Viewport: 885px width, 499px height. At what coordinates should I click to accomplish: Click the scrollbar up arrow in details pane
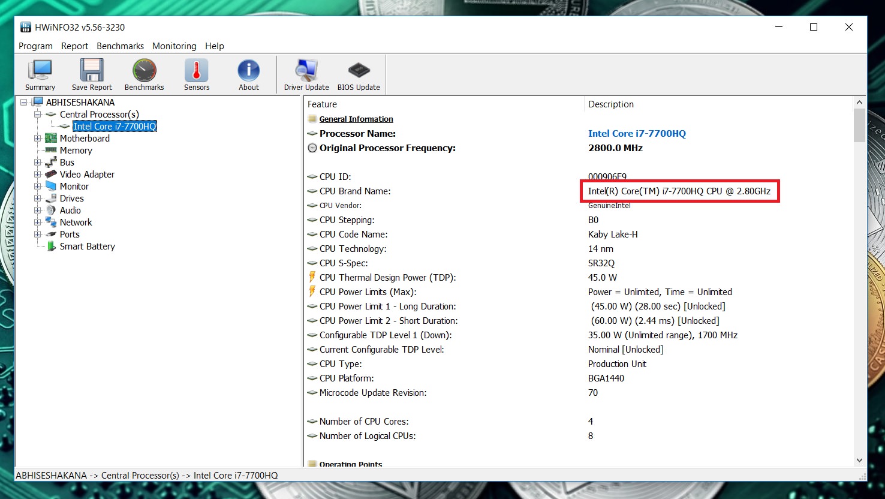[x=859, y=103]
